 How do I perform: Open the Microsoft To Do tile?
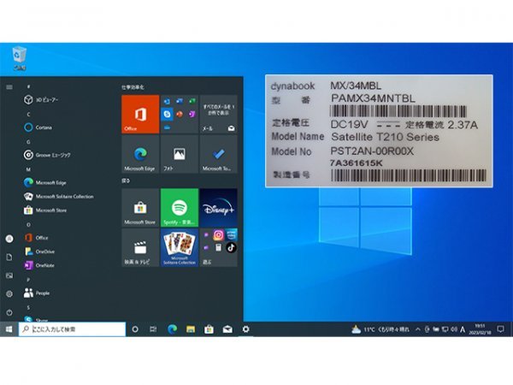[x=218, y=154]
